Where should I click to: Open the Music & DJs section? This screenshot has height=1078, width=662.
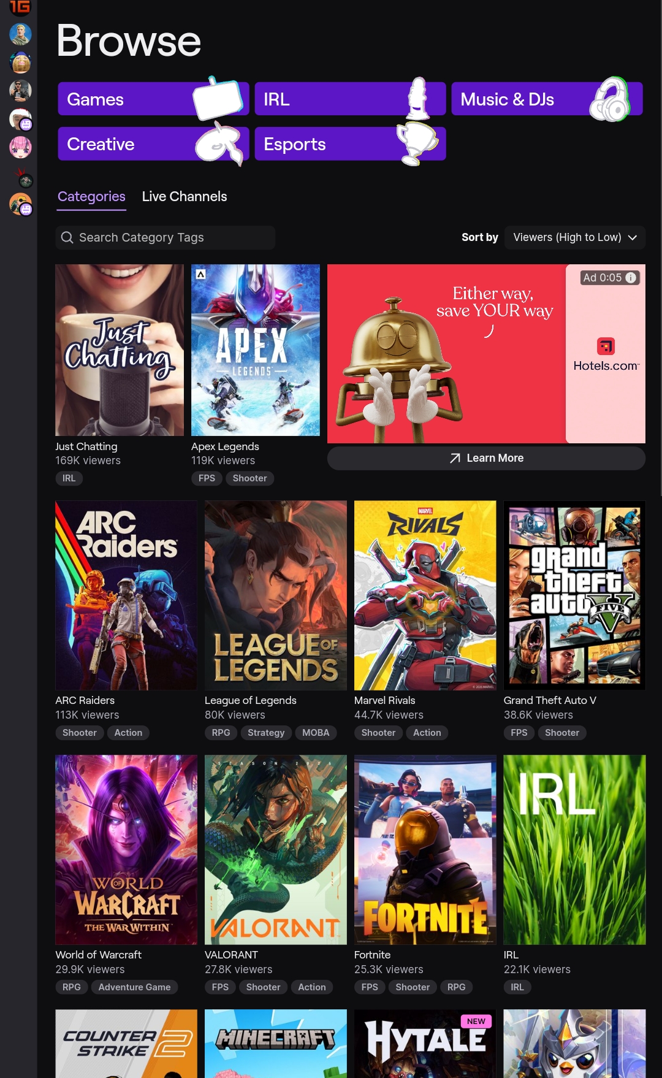tap(547, 99)
